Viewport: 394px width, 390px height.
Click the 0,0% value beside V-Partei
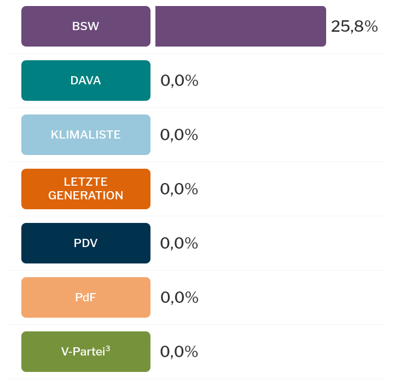(x=179, y=352)
